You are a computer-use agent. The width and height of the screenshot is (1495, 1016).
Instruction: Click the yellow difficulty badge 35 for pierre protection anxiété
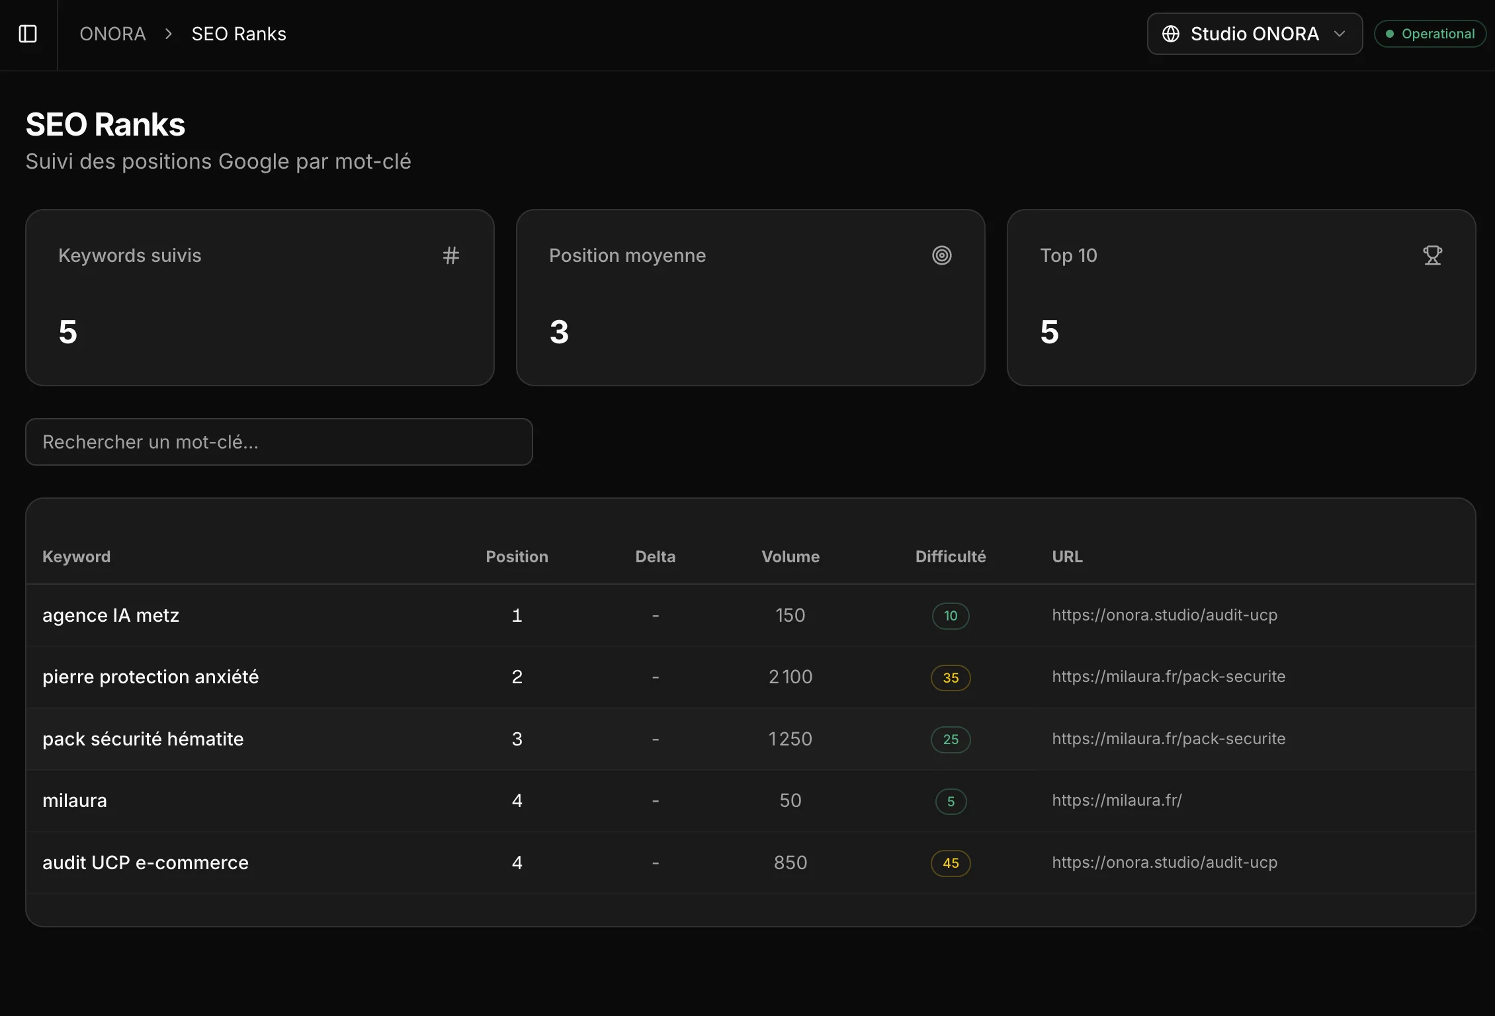coord(951,677)
